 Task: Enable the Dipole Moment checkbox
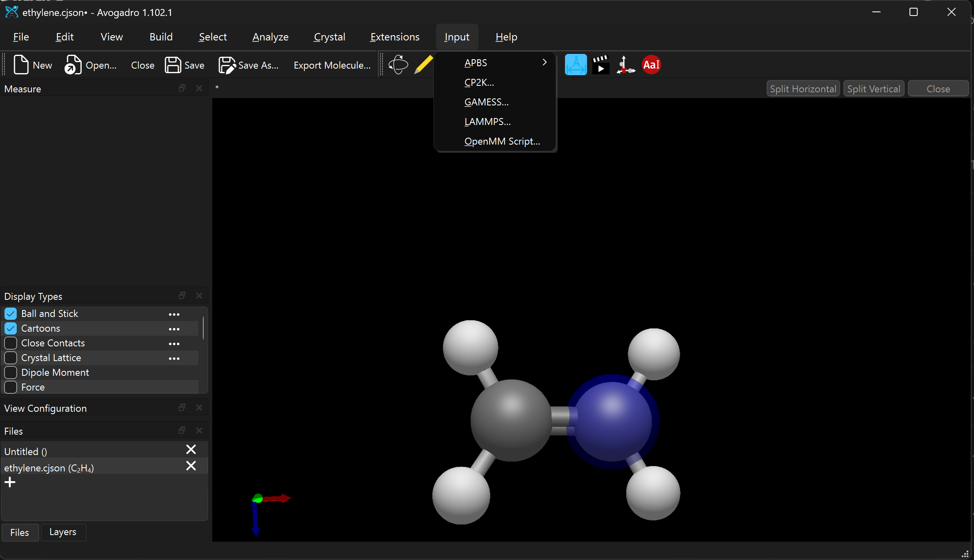click(x=11, y=373)
